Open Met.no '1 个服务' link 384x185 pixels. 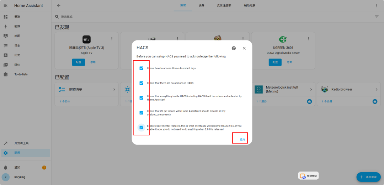pos(261,101)
